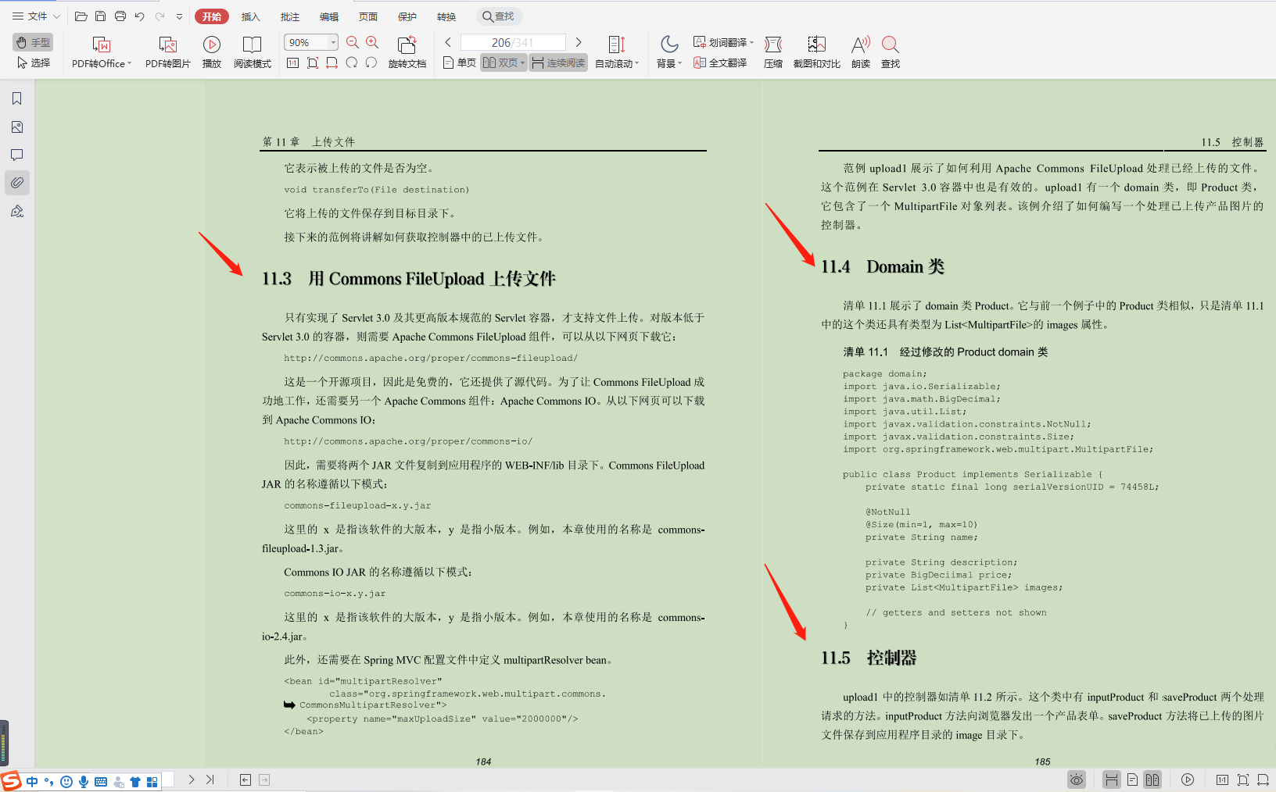
Task: Click the 全文翻译 full translation button
Action: click(720, 62)
